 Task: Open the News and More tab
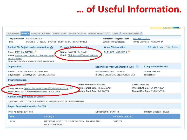[x=132, y=33]
